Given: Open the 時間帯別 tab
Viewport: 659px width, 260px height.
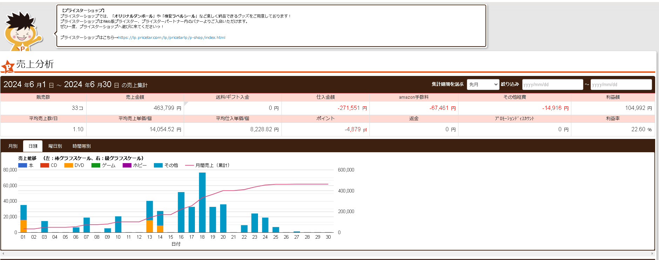Looking at the screenshot, I should 81,146.
